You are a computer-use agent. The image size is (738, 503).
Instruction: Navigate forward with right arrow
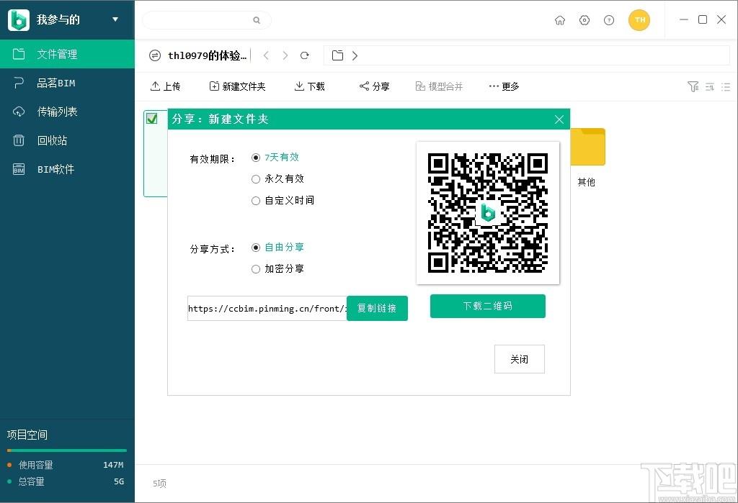tap(285, 55)
